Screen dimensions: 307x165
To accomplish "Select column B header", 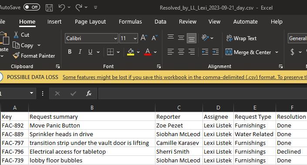I will [x=92, y=107].
